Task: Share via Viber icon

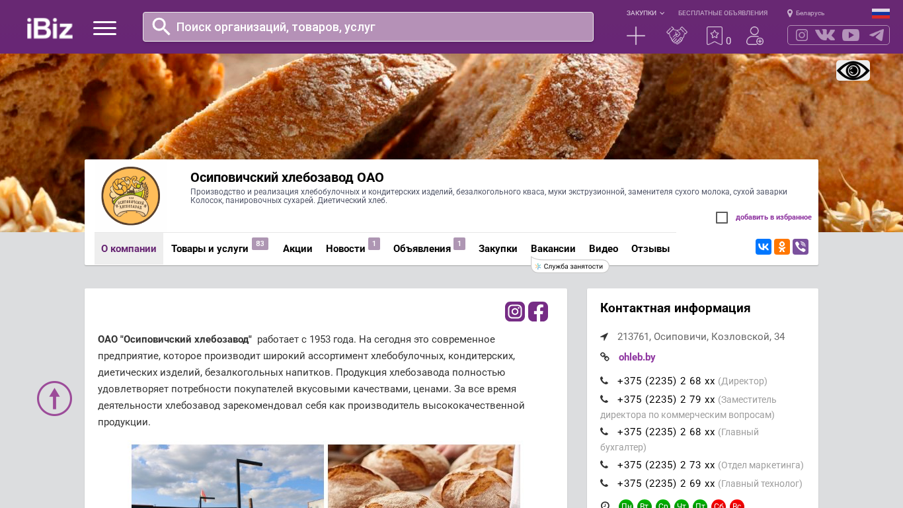Action: [801, 247]
